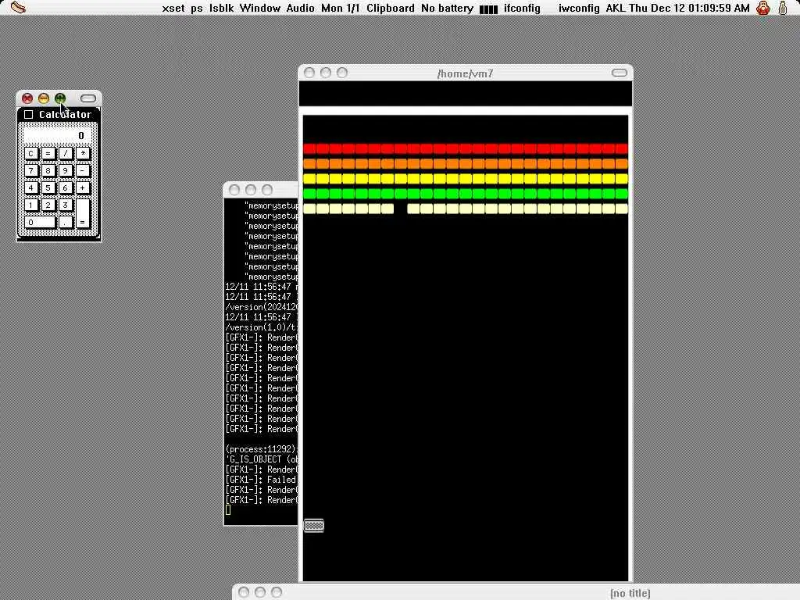Click the Calculator C clear key
The image size is (800, 600).
31,154
